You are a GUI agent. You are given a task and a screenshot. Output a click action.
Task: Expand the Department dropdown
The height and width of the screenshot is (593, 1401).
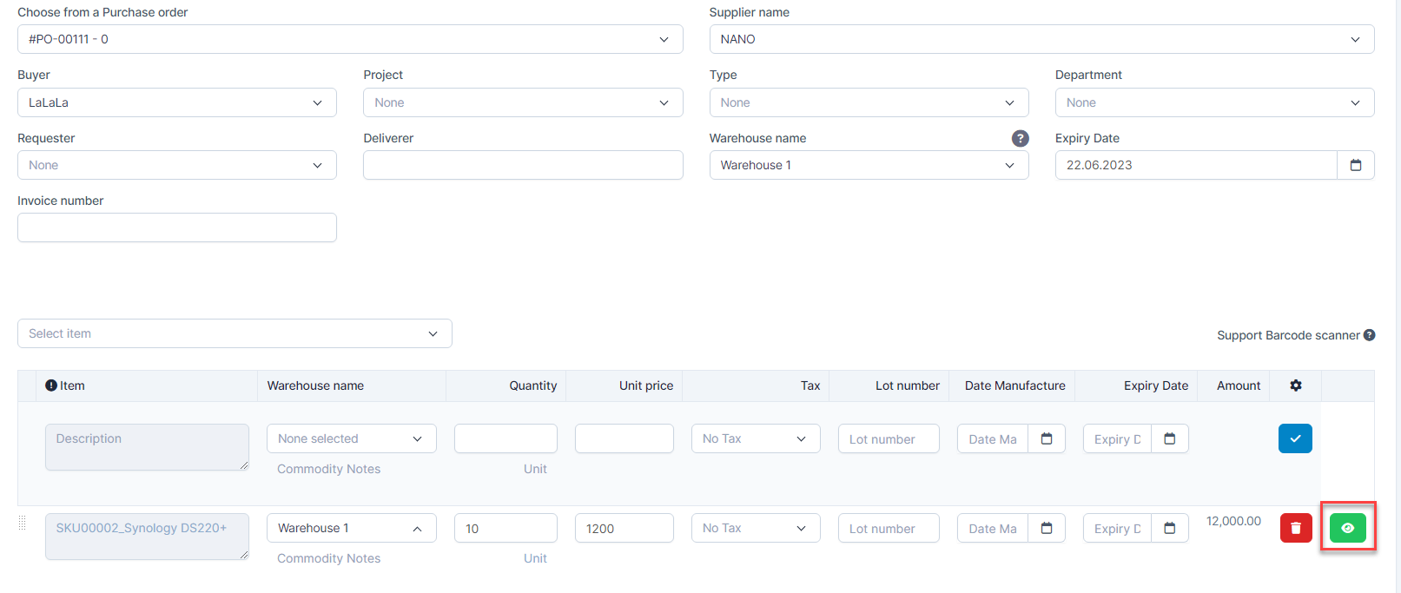[1214, 102]
